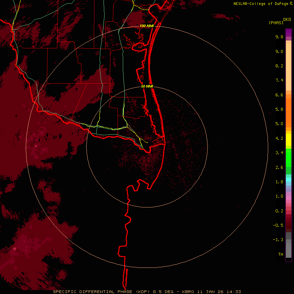Click the yellow segment of color bar
The image size is (294, 294).
[x=288, y=140]
